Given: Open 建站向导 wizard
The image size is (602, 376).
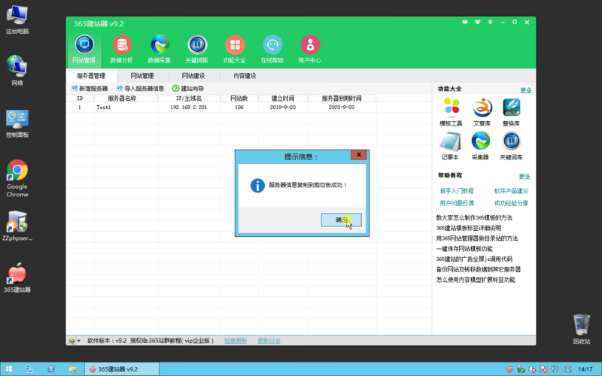Looking at the screenshot, I should pos(188,89).
